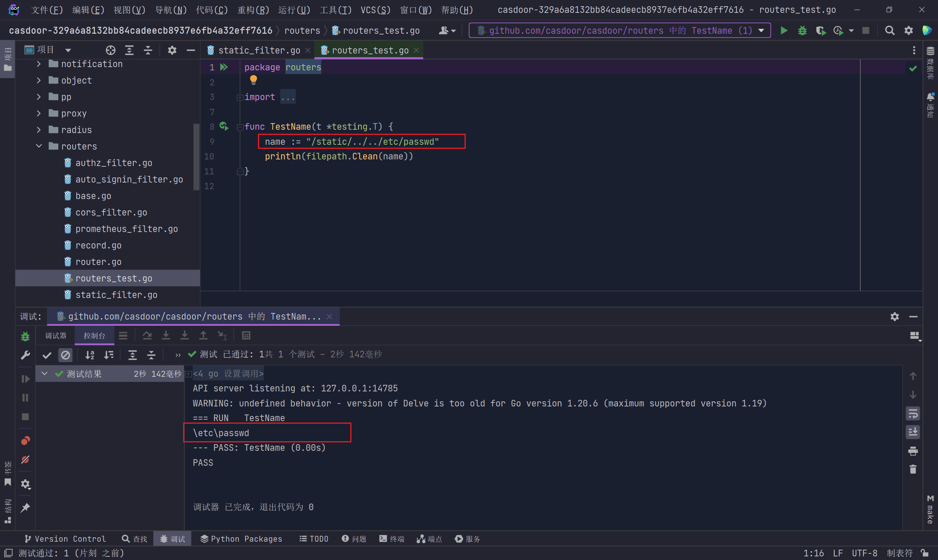The width and height of the screenshot is (938, 560).
Task: Open the VCS(S) menu
Action: click(375, 10)
